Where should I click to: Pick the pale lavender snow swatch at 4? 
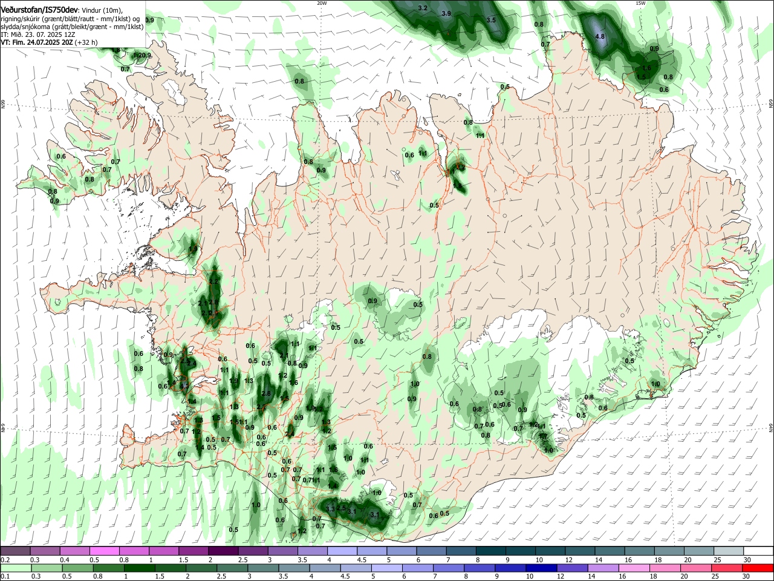click(342, 551)
